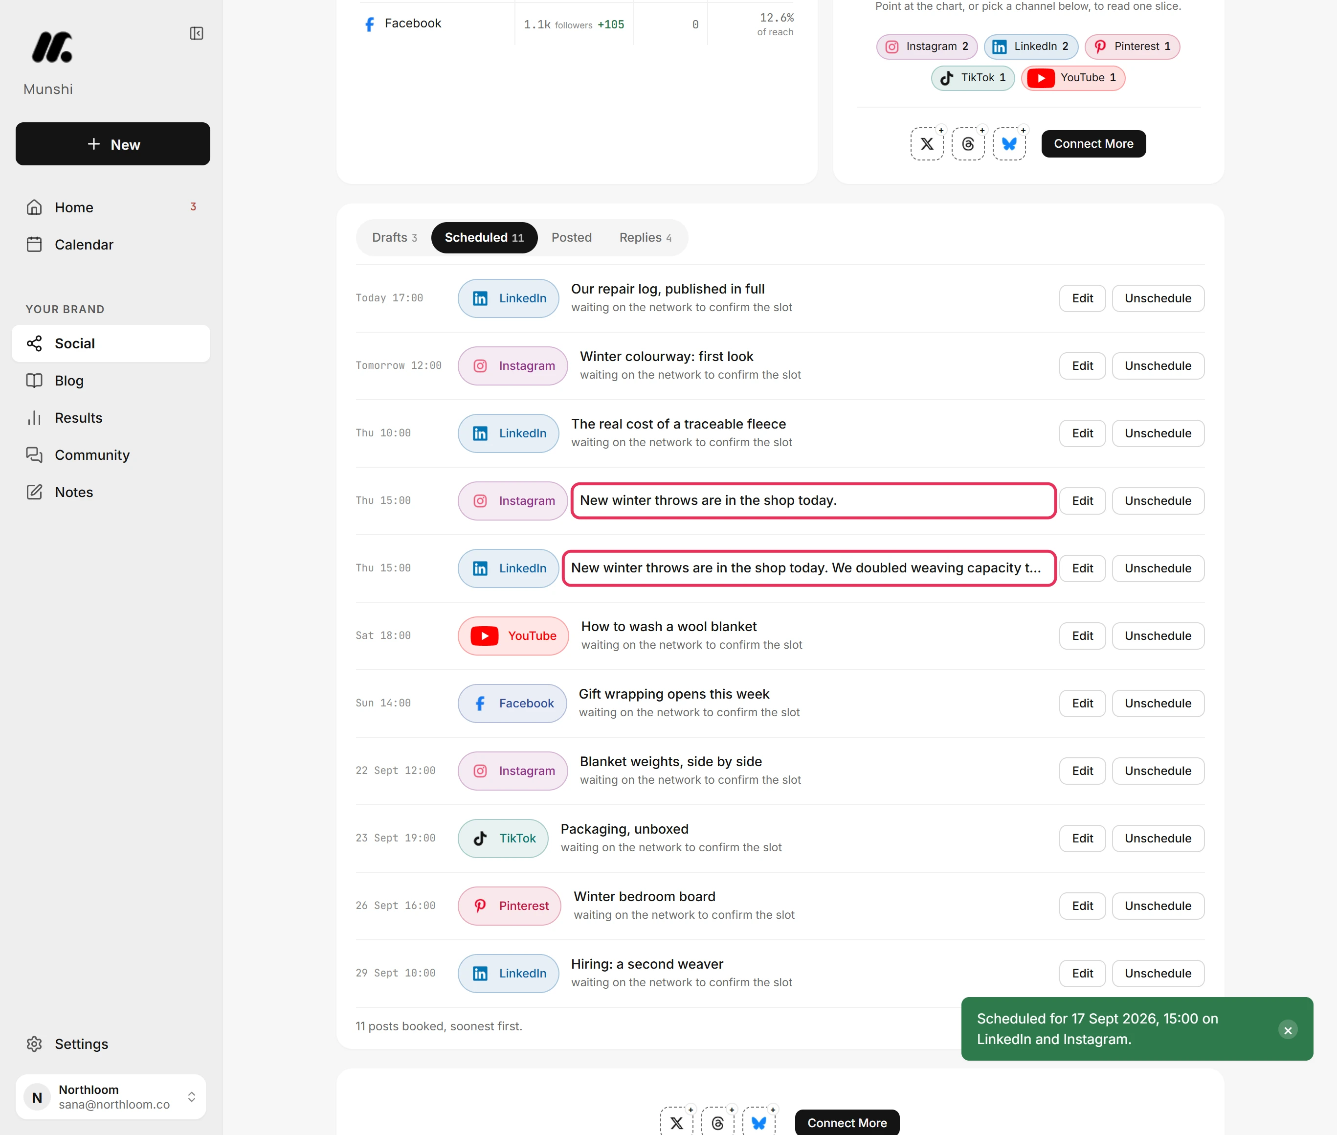Open Facebook row in channel table

click(577, 24)
